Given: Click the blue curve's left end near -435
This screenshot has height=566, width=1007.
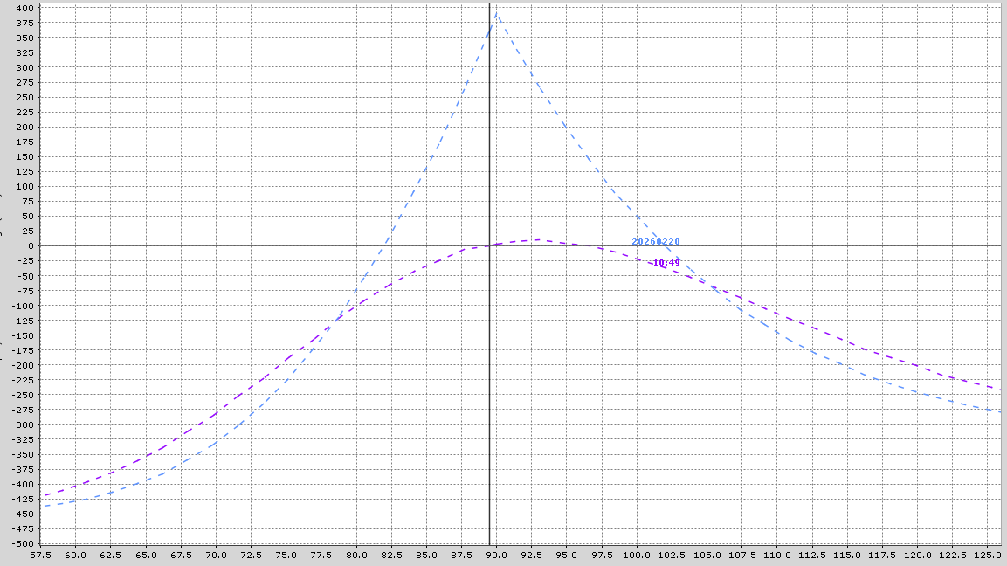Looking at the screenshot, I should click(44, 507).
